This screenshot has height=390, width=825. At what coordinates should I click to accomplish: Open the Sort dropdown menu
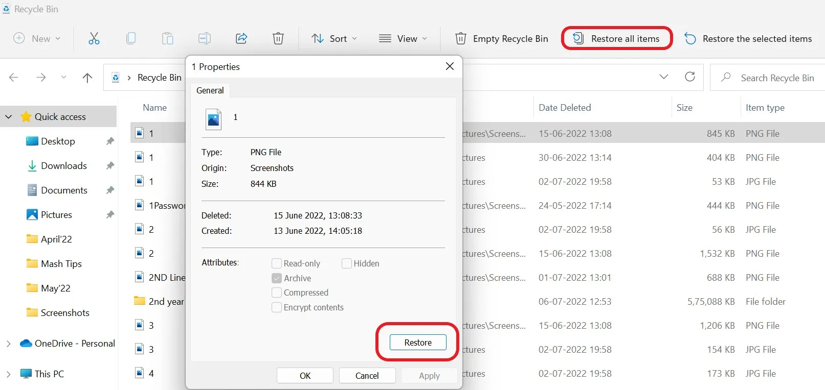[335, 39]
